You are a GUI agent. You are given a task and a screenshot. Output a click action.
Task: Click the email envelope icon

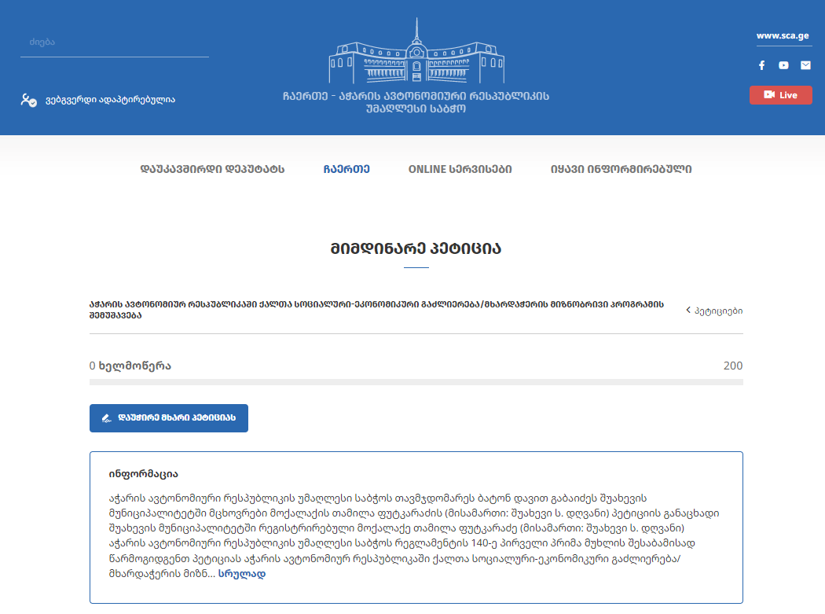[805, 65]
